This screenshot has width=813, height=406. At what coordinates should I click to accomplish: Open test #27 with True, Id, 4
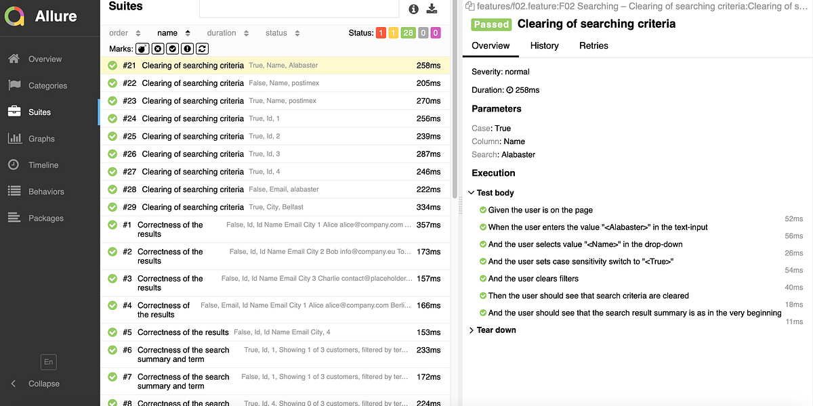[275, 172]
